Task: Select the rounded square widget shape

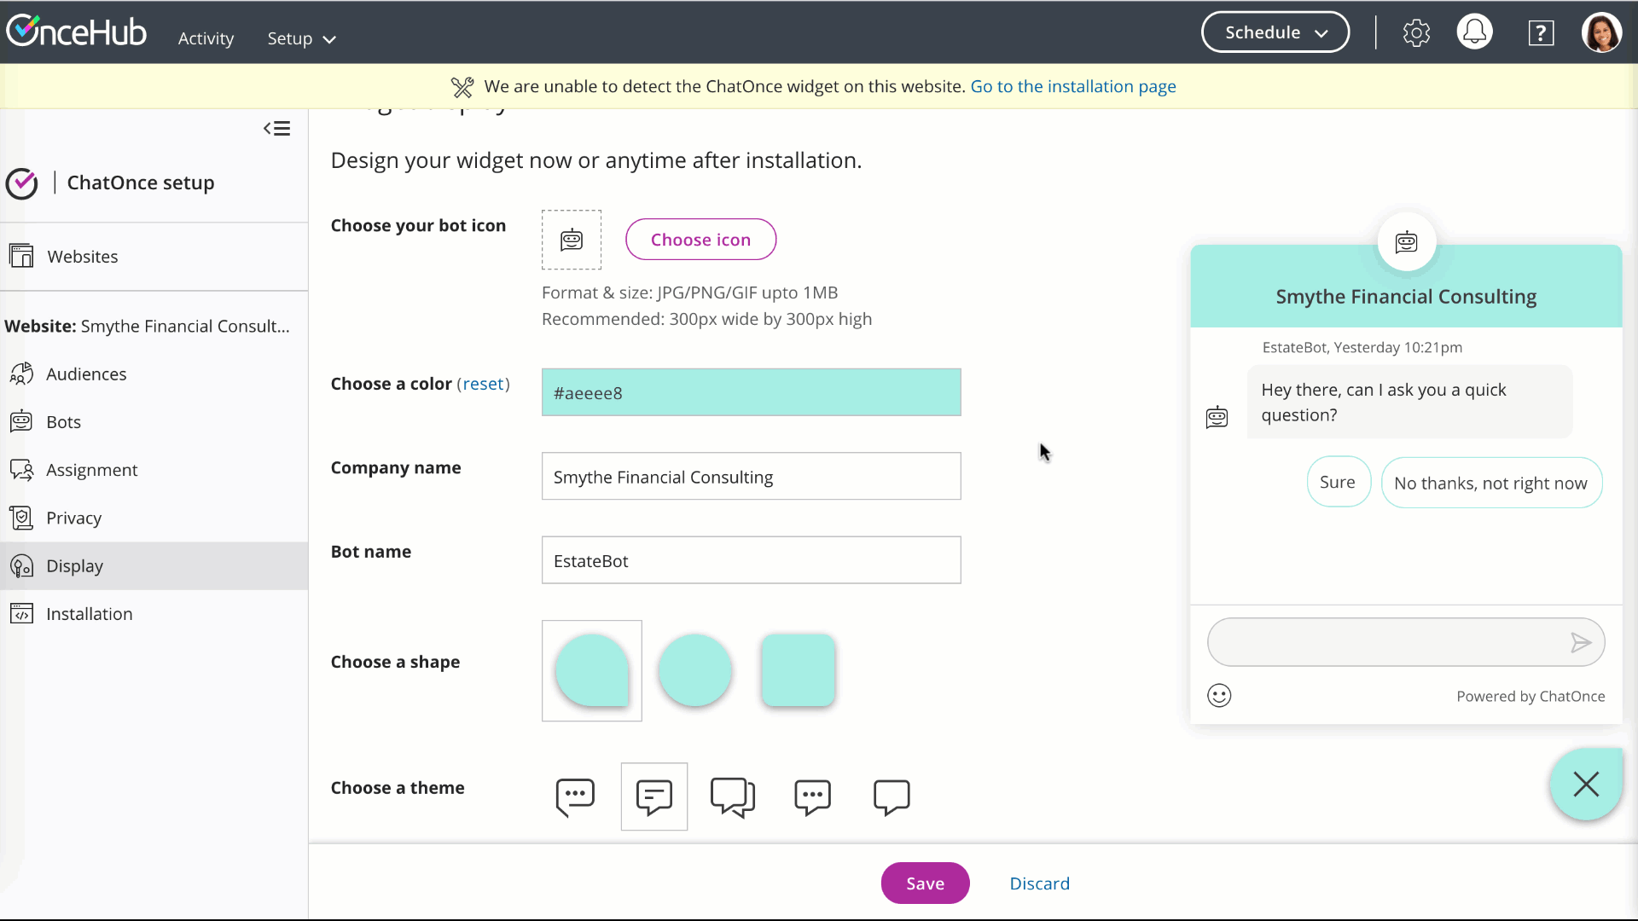Action: coord(798,670)
